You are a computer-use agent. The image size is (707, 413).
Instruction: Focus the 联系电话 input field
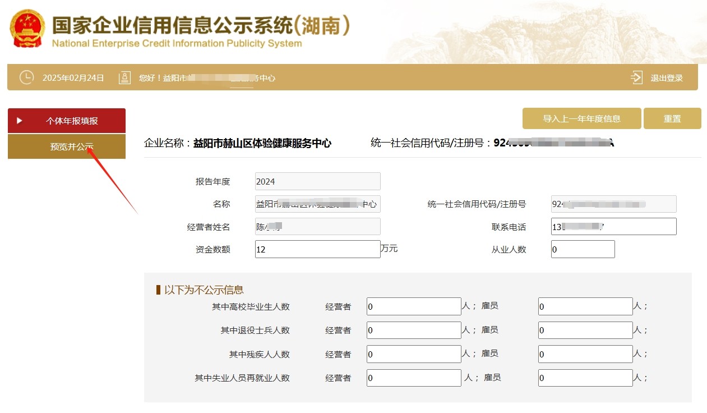coord(614,227)
